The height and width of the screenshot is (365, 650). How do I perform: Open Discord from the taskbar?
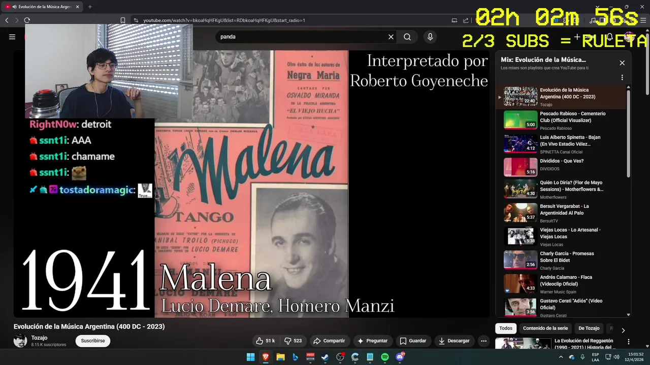click(400, 357)
